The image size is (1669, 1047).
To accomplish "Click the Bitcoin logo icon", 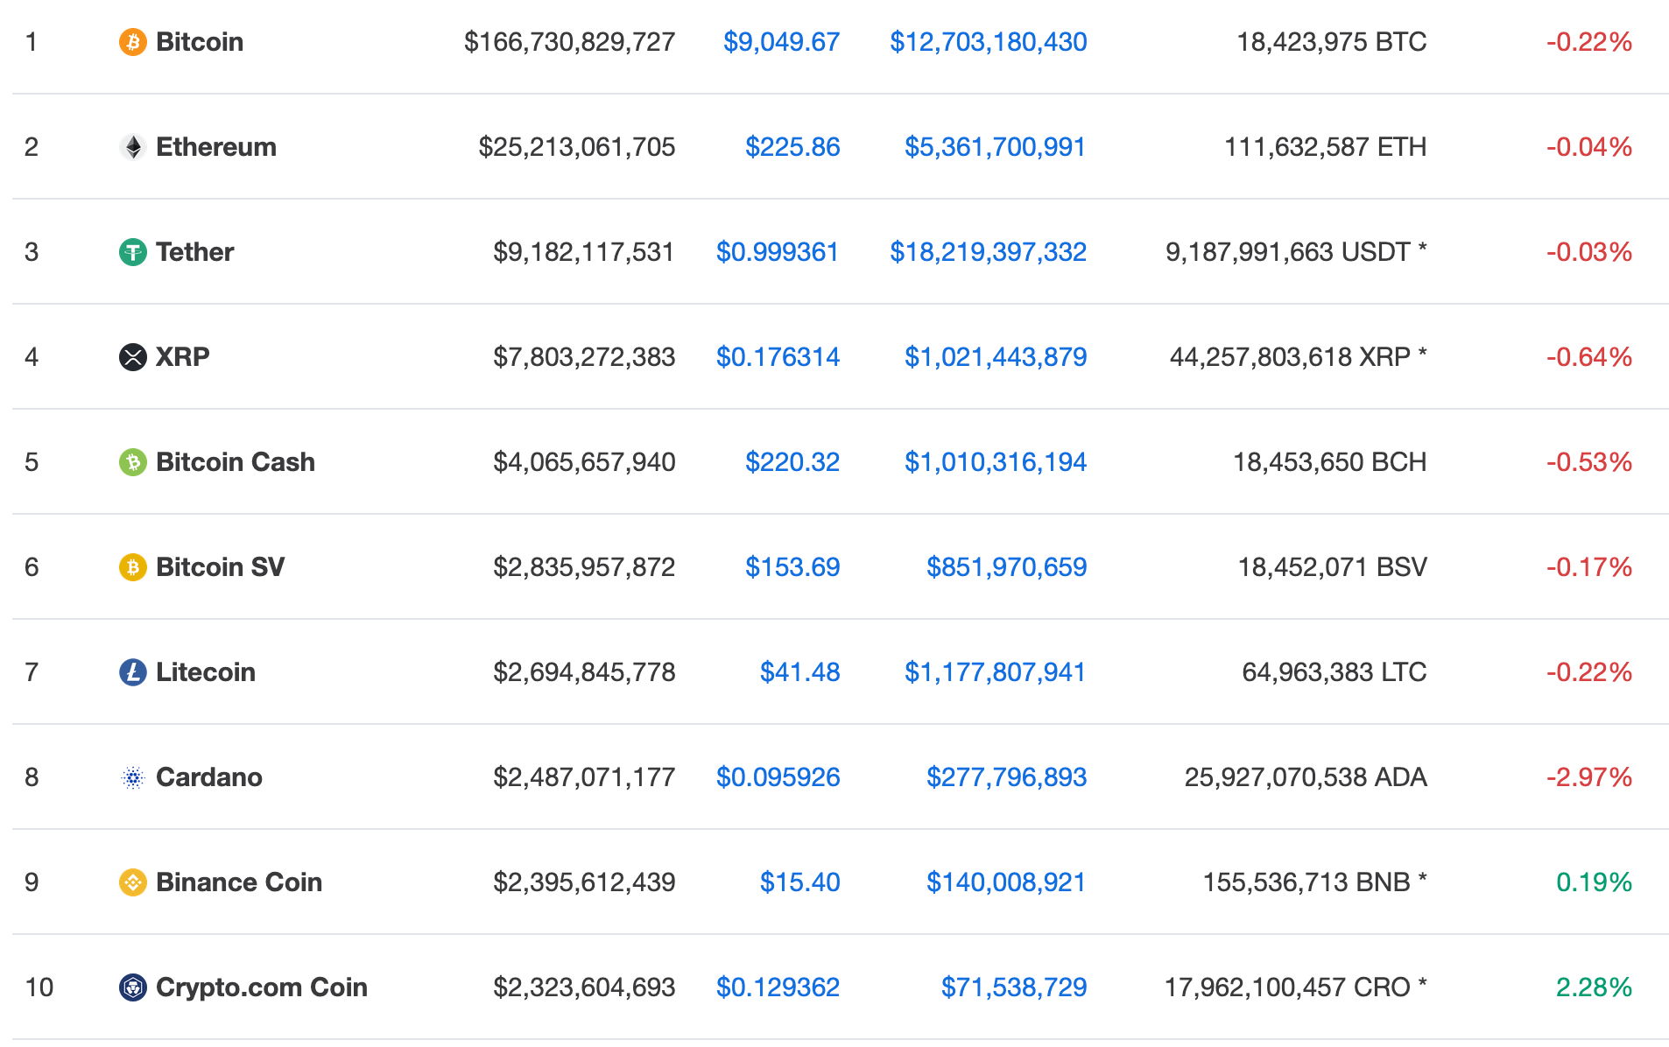I will 132,42.
